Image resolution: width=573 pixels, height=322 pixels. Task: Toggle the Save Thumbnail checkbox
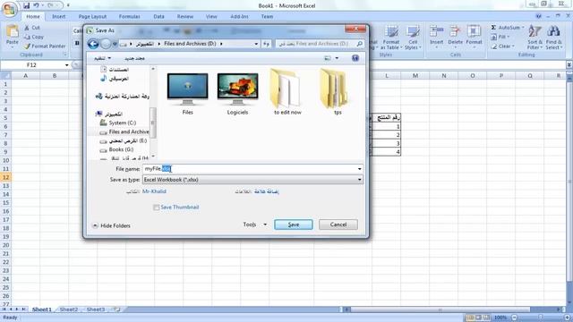pyautogui.click(x=157, y=208)
